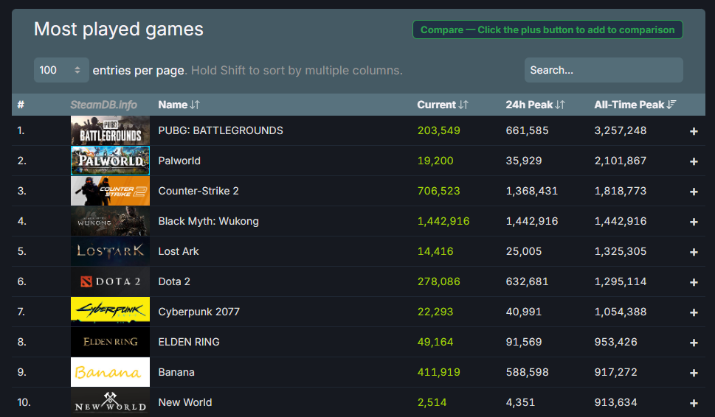Screen dimensions: 715x417
Task: Add Counter-Strike 2 to comparison
Action: pos(694,192)
